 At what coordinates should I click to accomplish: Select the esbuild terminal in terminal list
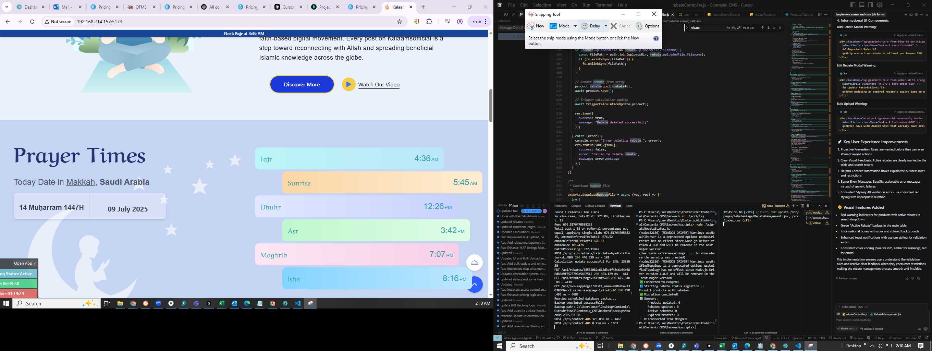[x=818, y=223]
